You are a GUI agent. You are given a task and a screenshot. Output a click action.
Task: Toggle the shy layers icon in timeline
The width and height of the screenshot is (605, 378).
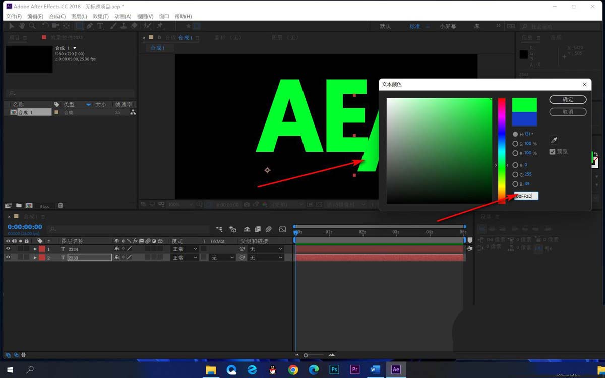click(x=247, y=229)
